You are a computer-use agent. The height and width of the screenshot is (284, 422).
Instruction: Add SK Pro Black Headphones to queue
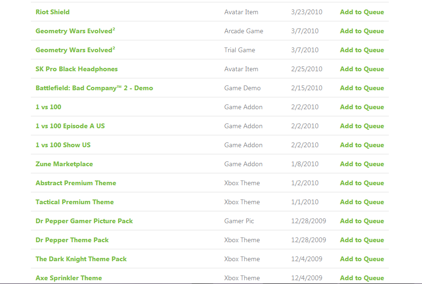pos(362,69)
